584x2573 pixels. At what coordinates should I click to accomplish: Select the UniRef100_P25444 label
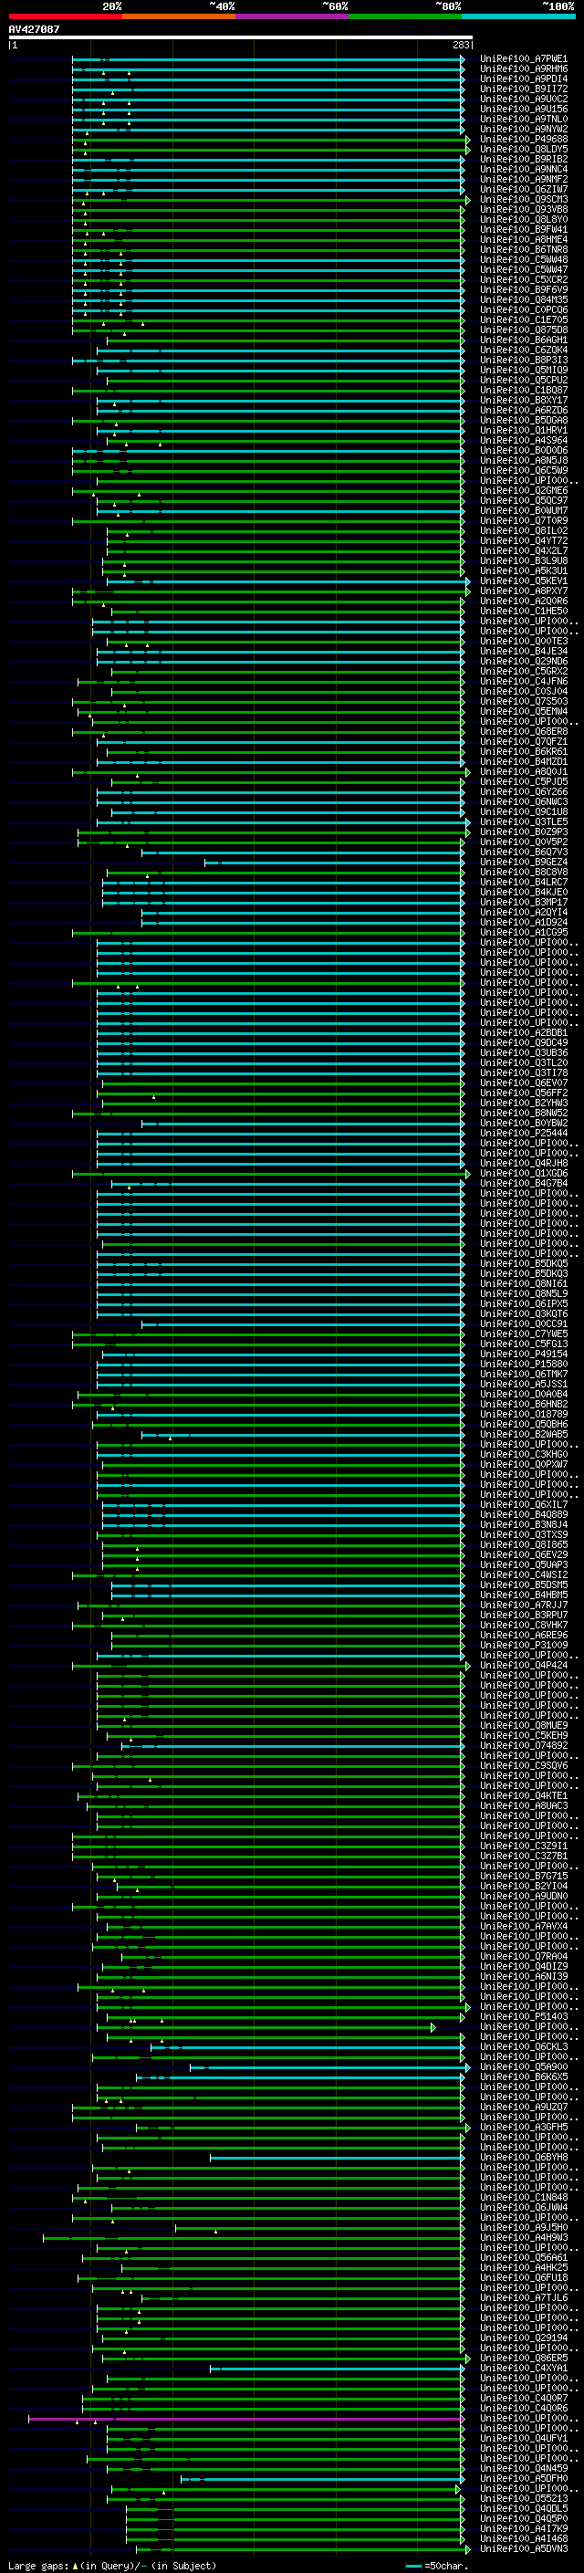pyautogui.click(x=523, y=1133)
